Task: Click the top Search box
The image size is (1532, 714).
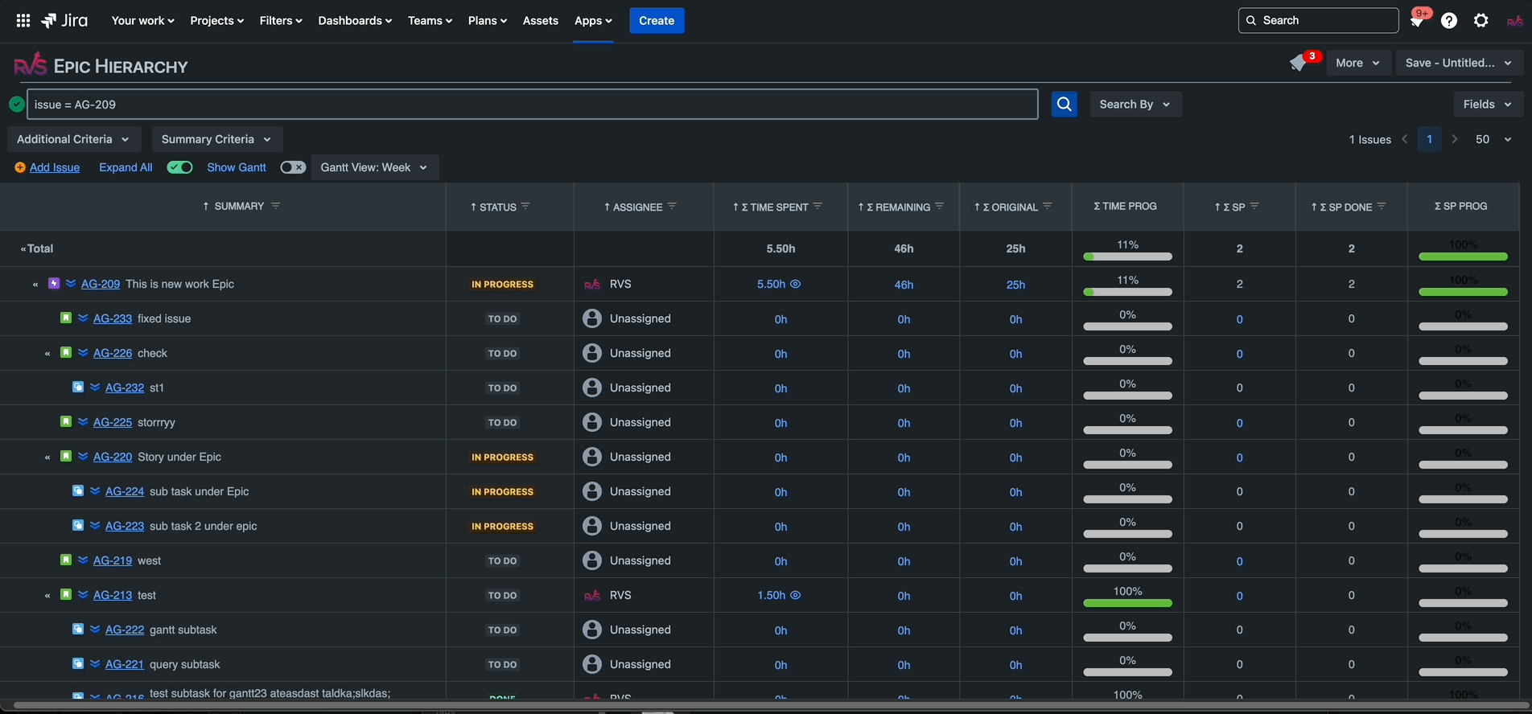Action: click(1318, 21)
